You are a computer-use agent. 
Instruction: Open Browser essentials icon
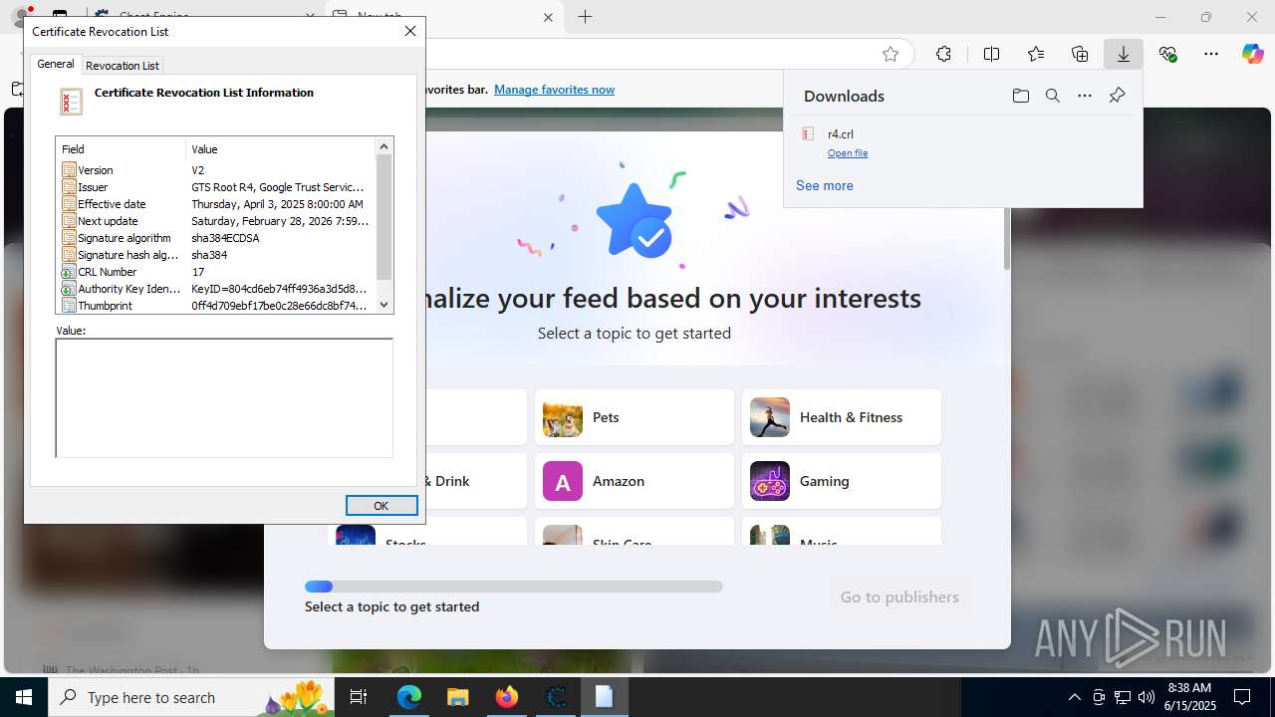click(1167, 54)
